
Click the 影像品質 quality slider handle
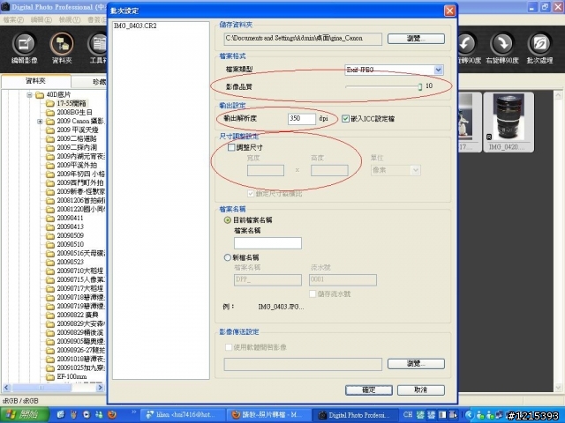click(420, 86)
